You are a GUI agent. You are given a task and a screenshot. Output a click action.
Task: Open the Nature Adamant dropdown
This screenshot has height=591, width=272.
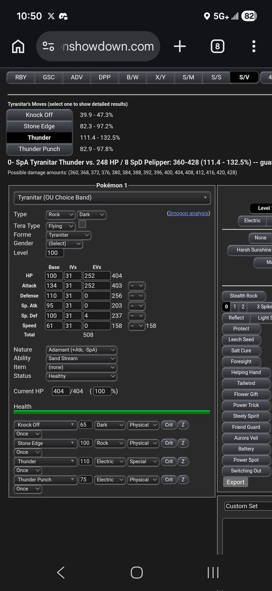click(82, 350)
